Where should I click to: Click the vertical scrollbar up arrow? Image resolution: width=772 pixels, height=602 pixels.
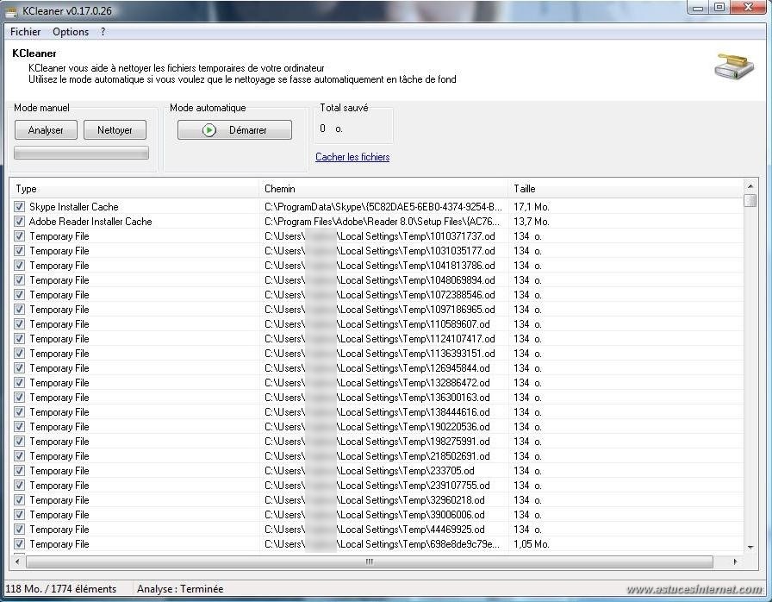(x=750, y=186)
